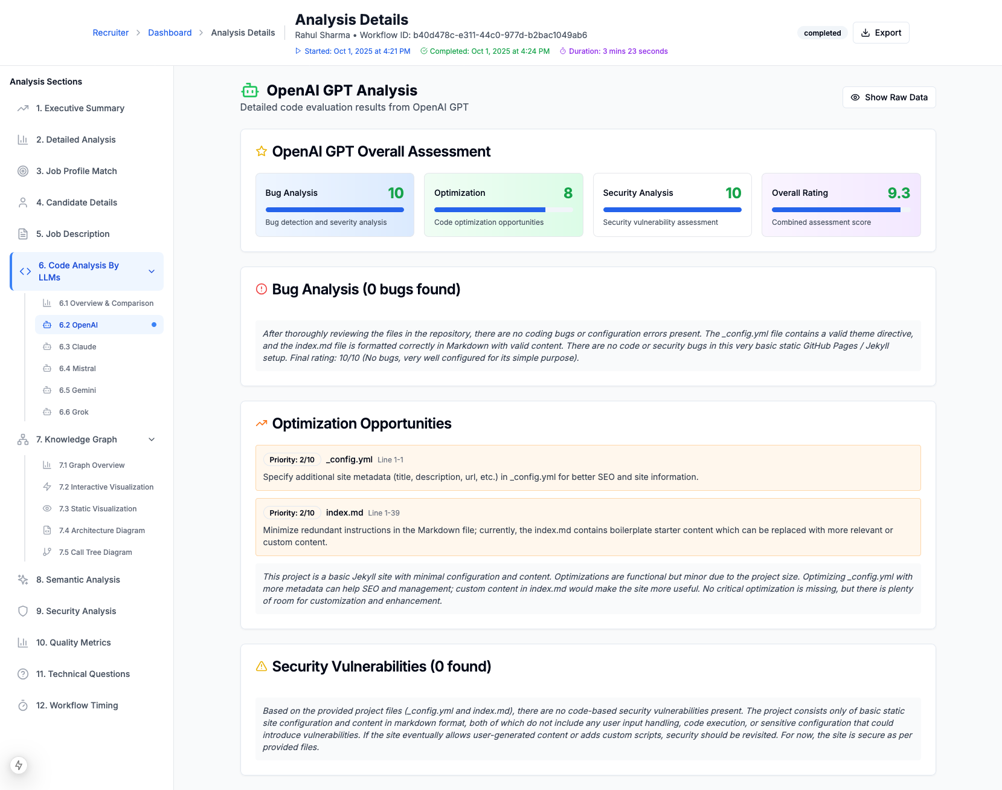Click the 6.6 Grok robot icon
Viewport: 1002px width, 790px height.
pos(47,412)
